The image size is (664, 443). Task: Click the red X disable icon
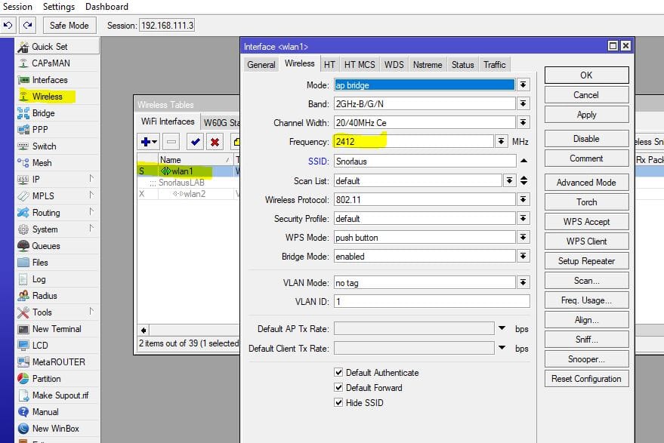[215, 141]
